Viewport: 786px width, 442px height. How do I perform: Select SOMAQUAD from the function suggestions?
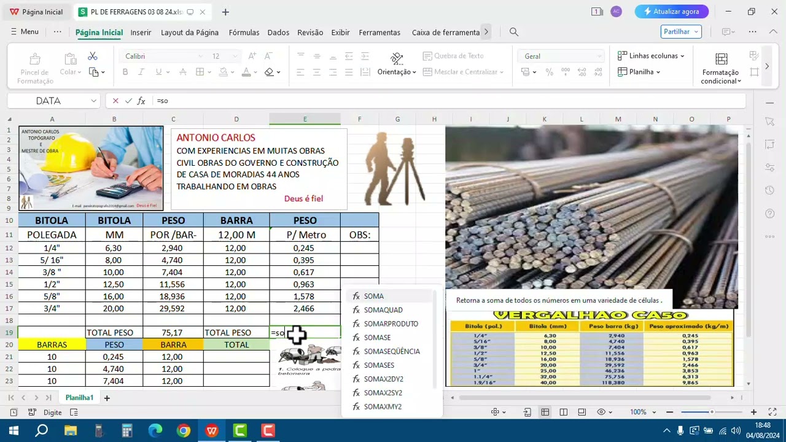pyautogui.click(x=390, y=310)
